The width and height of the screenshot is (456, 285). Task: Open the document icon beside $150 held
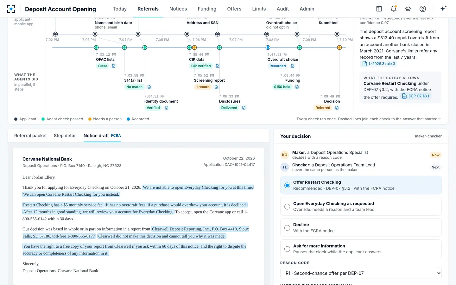297,87
